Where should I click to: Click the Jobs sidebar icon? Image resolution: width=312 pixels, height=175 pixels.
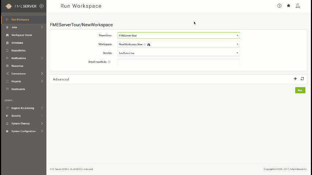click(7, 27)
